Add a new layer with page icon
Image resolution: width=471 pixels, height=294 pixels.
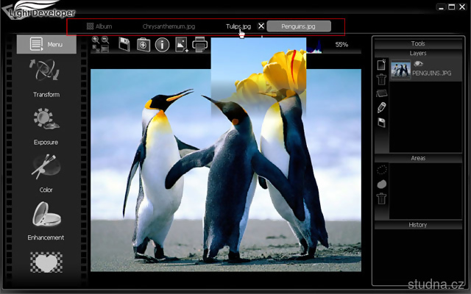(x=381, y=65)
